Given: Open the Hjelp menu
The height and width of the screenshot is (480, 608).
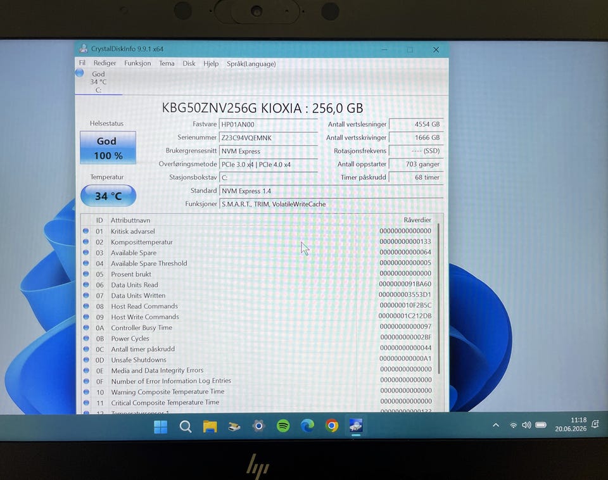Looking at the screenshot, I should (211, 63).
